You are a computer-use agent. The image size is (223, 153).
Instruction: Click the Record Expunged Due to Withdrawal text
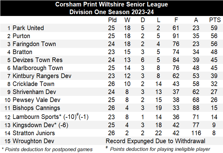(x=155, y=141)
